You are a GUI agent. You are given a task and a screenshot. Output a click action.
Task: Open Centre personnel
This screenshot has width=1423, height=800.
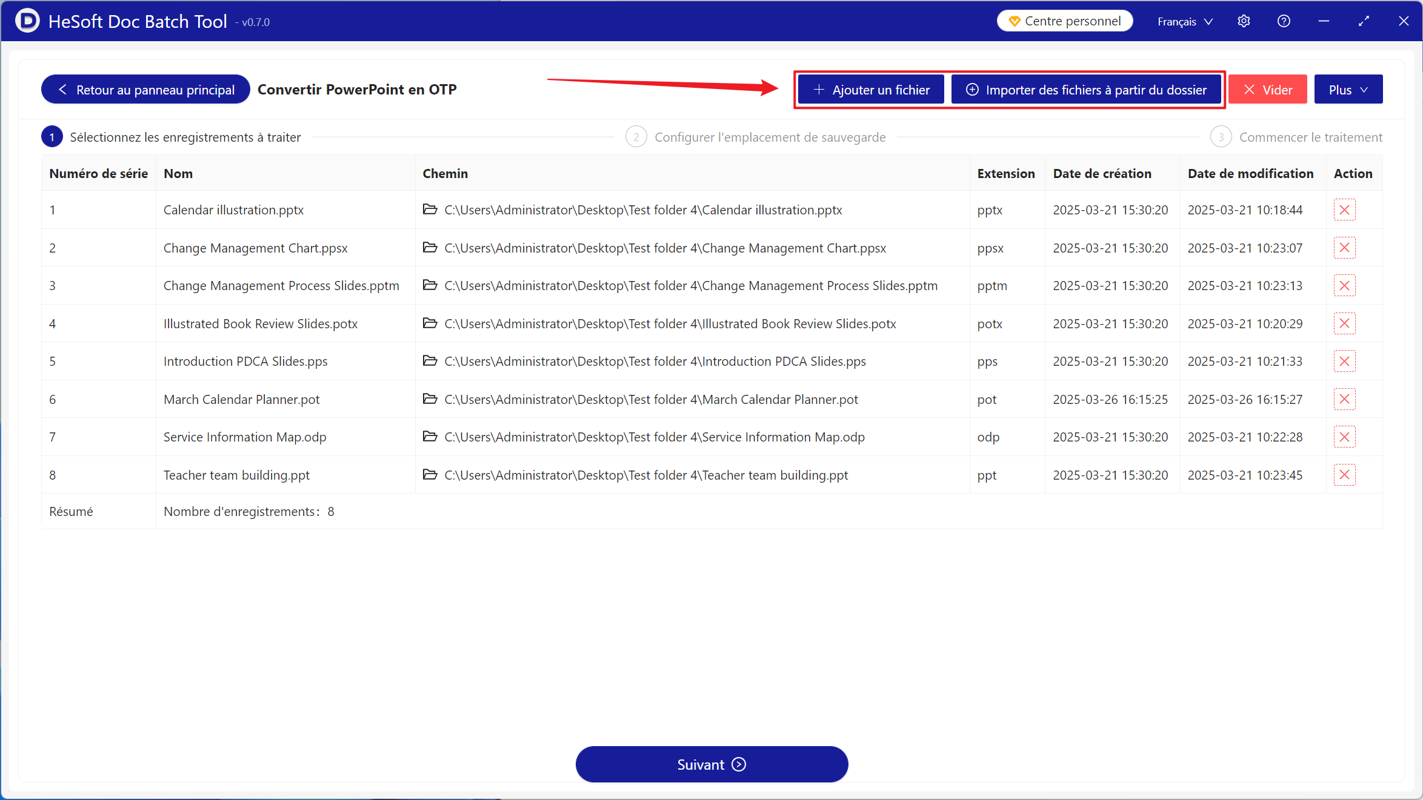click(1065, 21)
